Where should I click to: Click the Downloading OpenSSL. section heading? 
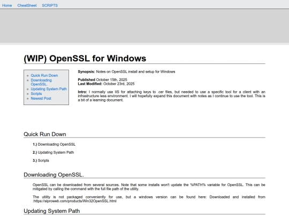[54, 175]
